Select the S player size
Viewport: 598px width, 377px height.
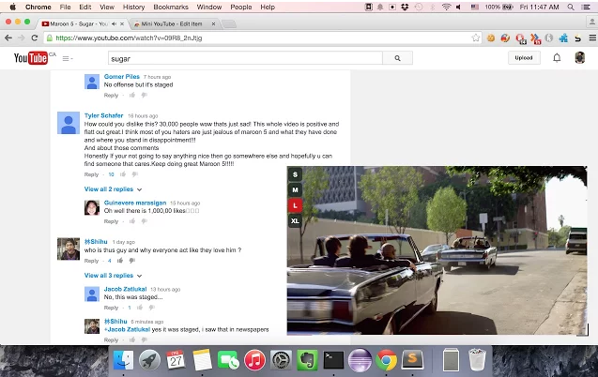click(x=295, y=175)
